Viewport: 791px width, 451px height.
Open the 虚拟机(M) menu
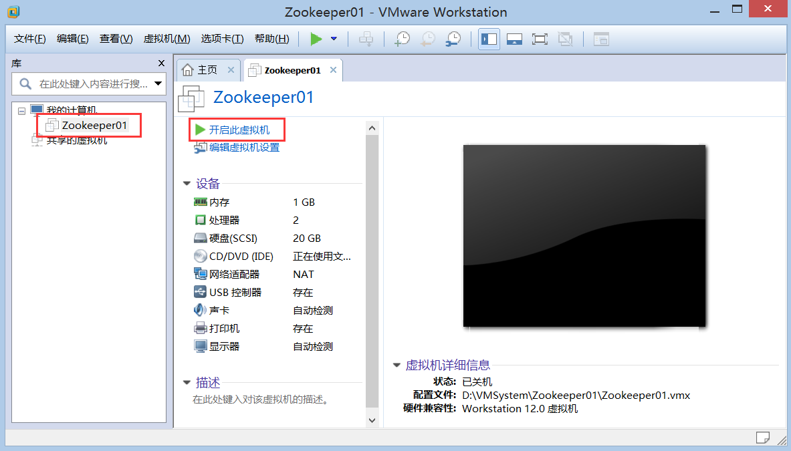166,39
